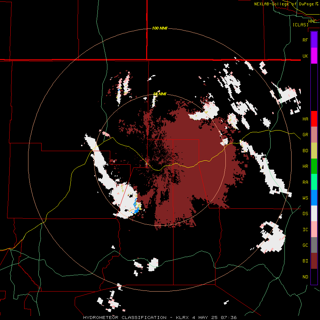The width and height of the screenshot is (320, 320).
Task: Click the WS legend label
Action: [x=305, y=198]
